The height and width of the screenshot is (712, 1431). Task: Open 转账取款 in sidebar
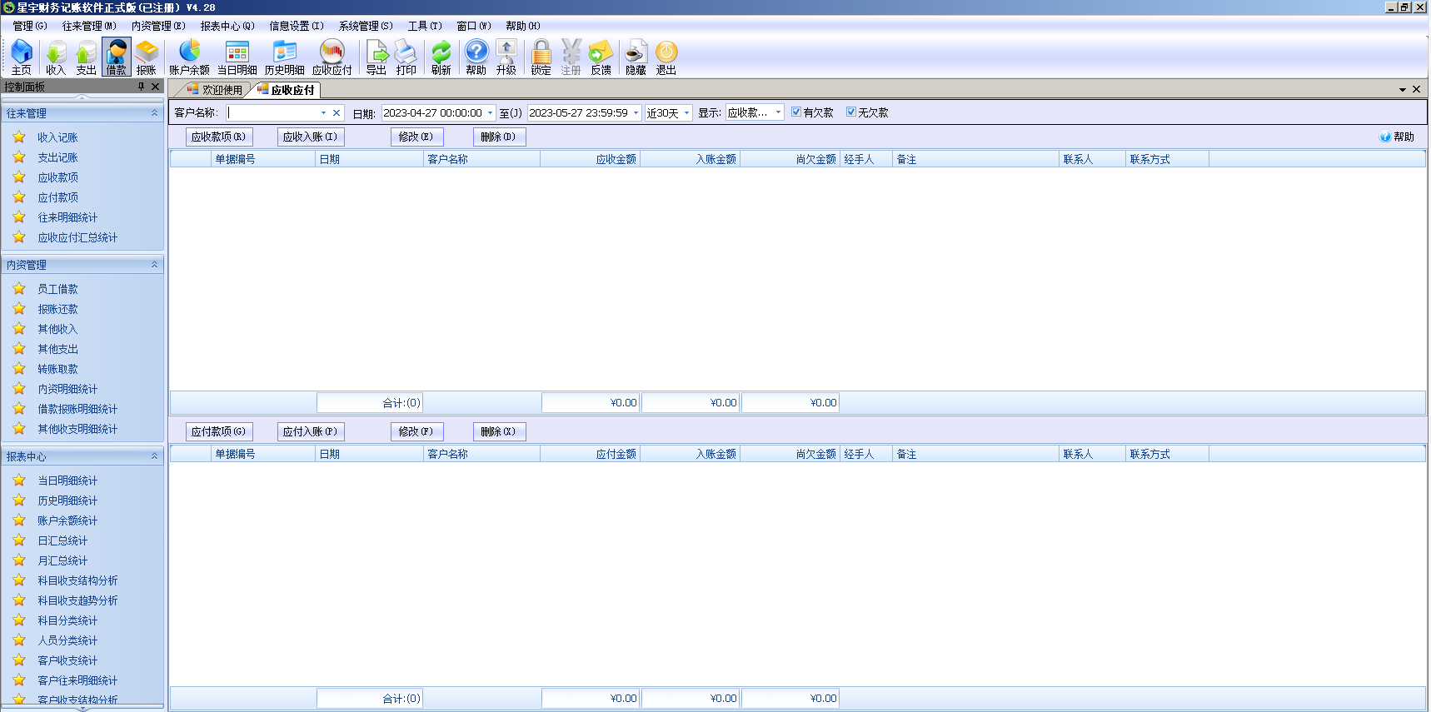pos(57,369)
